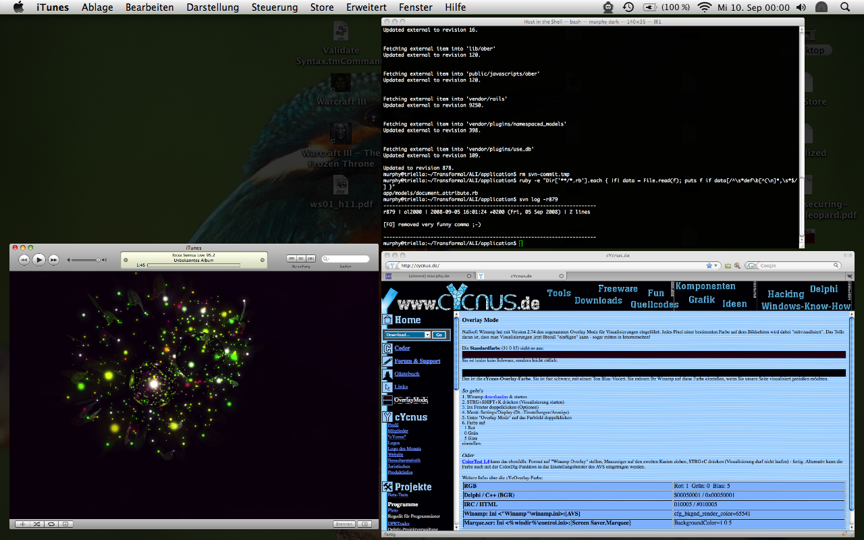This screenshot has width=864, height=540.
Task: Open Freeware link on cYcnus header
Action: point(618,289)
